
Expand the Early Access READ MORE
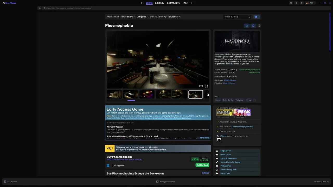coord(204,138)
